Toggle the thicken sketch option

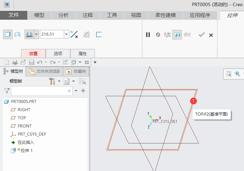coord(99,34)
